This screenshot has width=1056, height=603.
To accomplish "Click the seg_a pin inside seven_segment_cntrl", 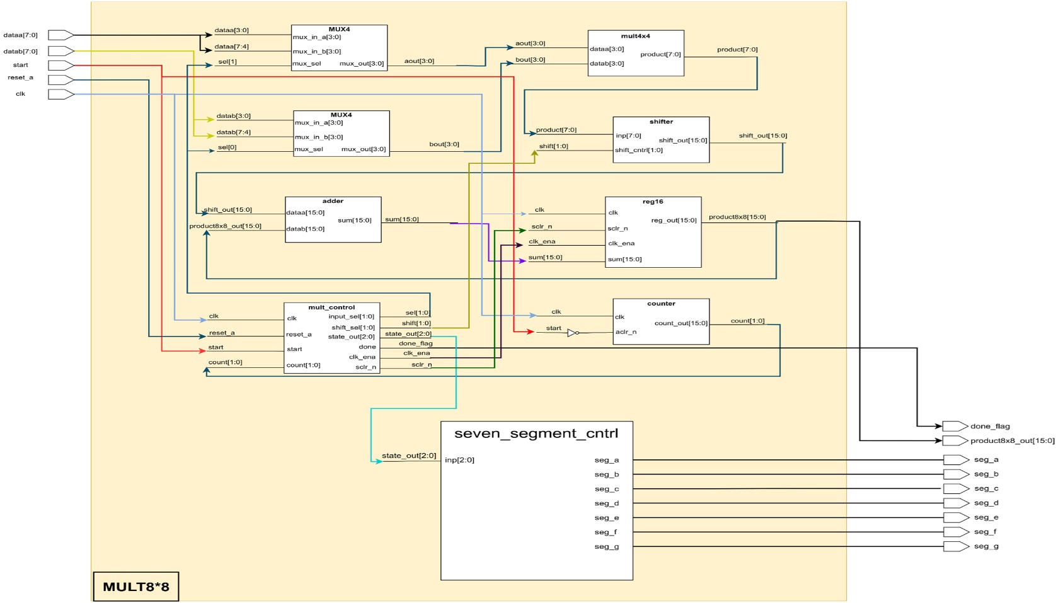I will click(607, 460).
